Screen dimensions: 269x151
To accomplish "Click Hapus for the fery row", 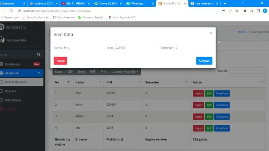I will click(x=198, y=94).
